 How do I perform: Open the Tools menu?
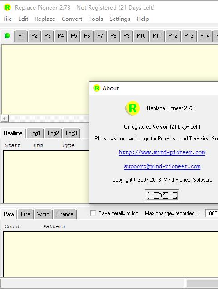[x=96, y=19]
